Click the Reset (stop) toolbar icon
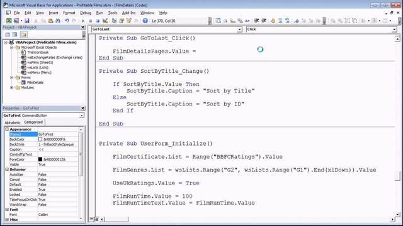Image resolution: width=403 pixels, height=226 pixels. click(x=98, y=21)
